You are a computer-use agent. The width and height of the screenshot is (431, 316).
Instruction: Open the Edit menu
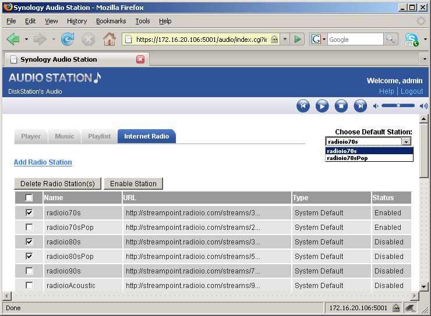tap(30, 21)
